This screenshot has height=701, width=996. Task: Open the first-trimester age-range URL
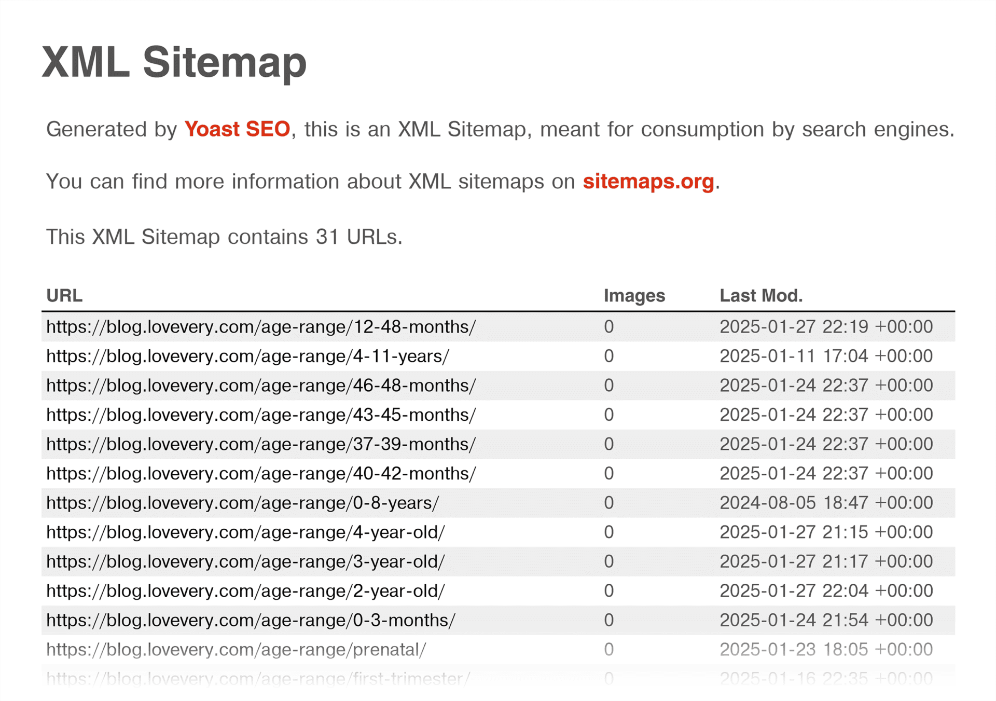pyautogui.click(x=258, y=678)
